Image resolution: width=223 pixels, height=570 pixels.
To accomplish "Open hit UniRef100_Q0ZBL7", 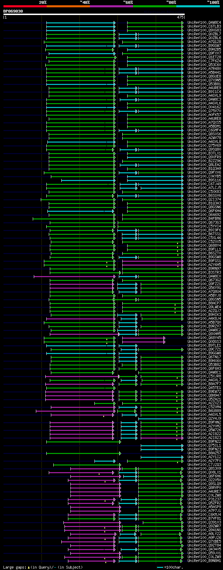I will (x=204, y=34).
